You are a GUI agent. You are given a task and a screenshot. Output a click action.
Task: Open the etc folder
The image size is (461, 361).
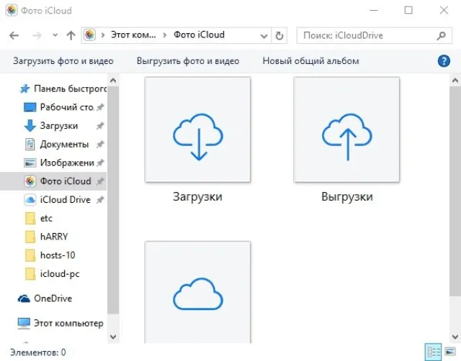point(38,219)
